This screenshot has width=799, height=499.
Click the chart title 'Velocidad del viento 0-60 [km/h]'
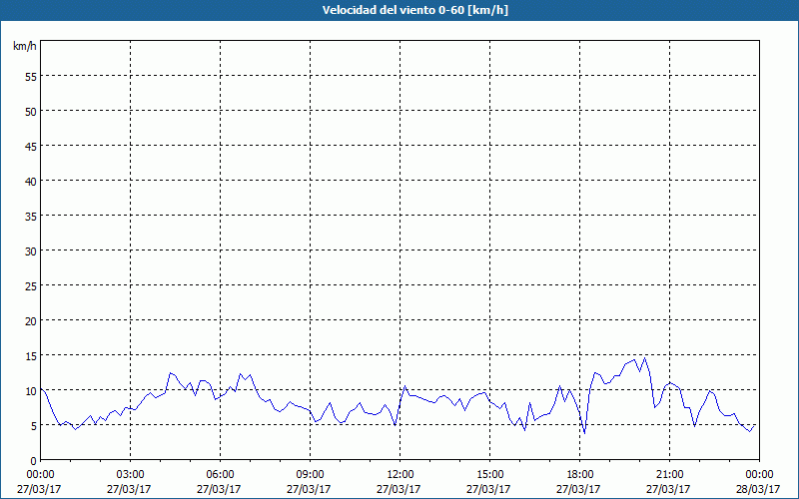[414, 10]
